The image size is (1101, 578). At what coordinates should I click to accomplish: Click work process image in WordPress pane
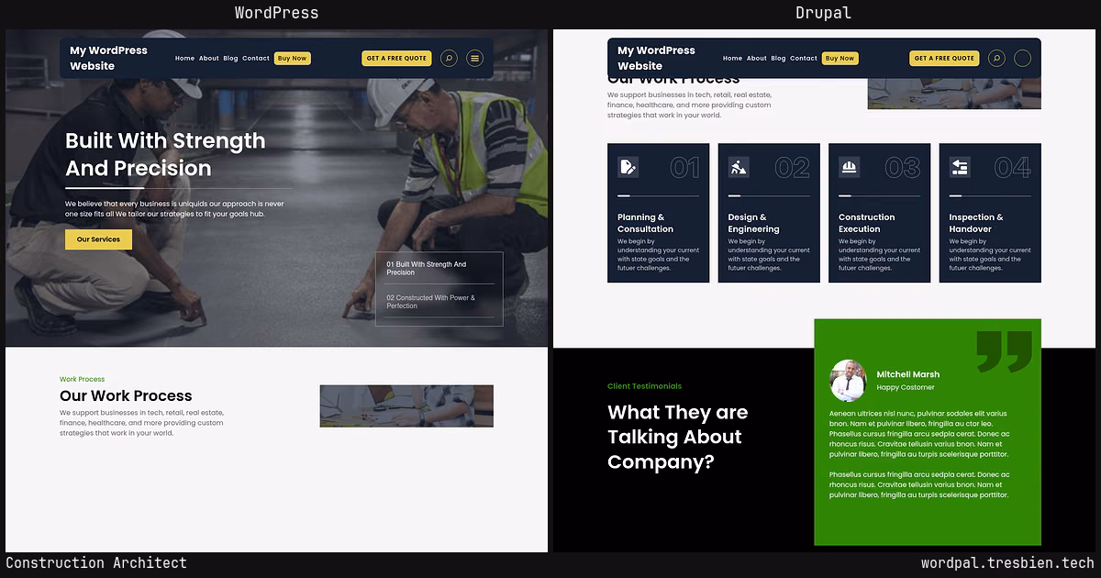pyautogui.click(x=406, y=406)
